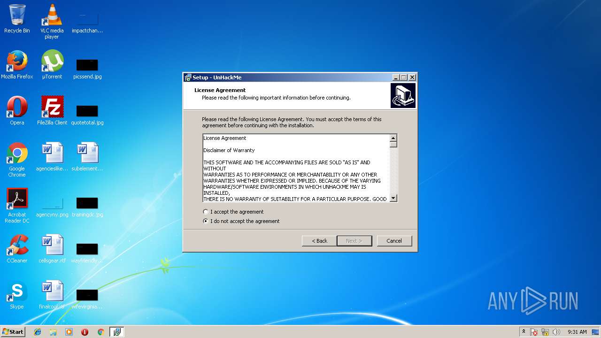Select the cellsgear.rtf document icon
601x338 pixels.
(52, 249)
